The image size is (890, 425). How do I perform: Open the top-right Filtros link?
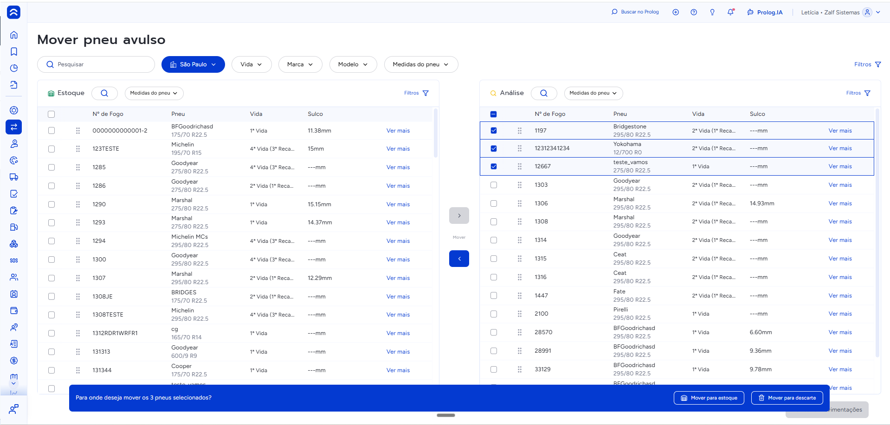pyautogui.click(x=867, y=64)
